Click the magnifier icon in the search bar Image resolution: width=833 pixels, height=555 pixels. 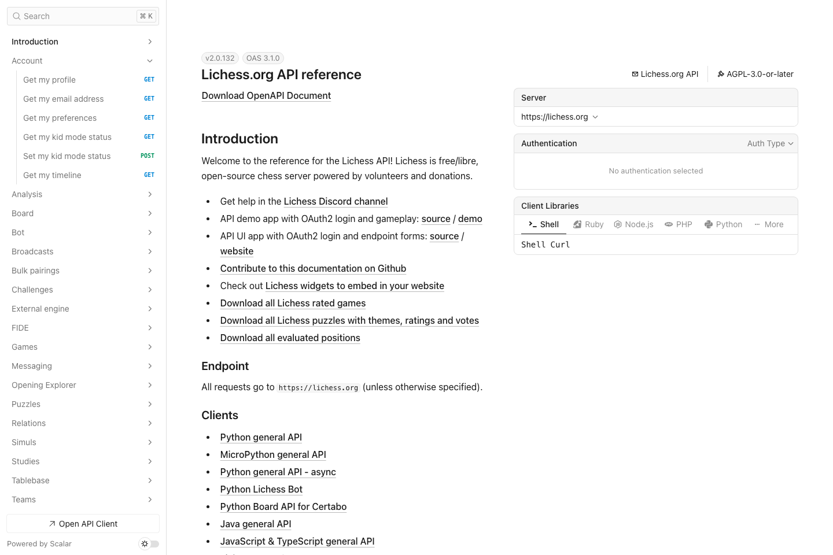click(17, 16)
